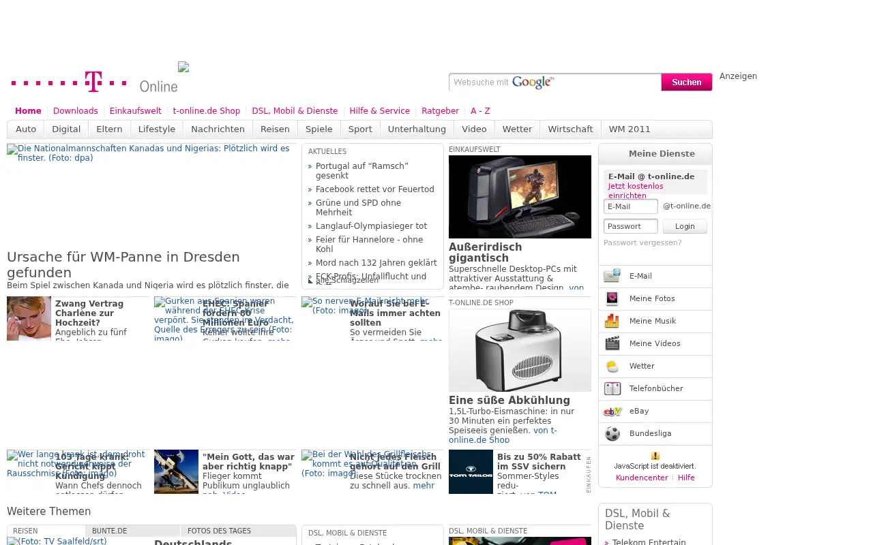873x545 pixels.
Task: Open the Bundesliga football icon
Action: (x=612, y=433)
